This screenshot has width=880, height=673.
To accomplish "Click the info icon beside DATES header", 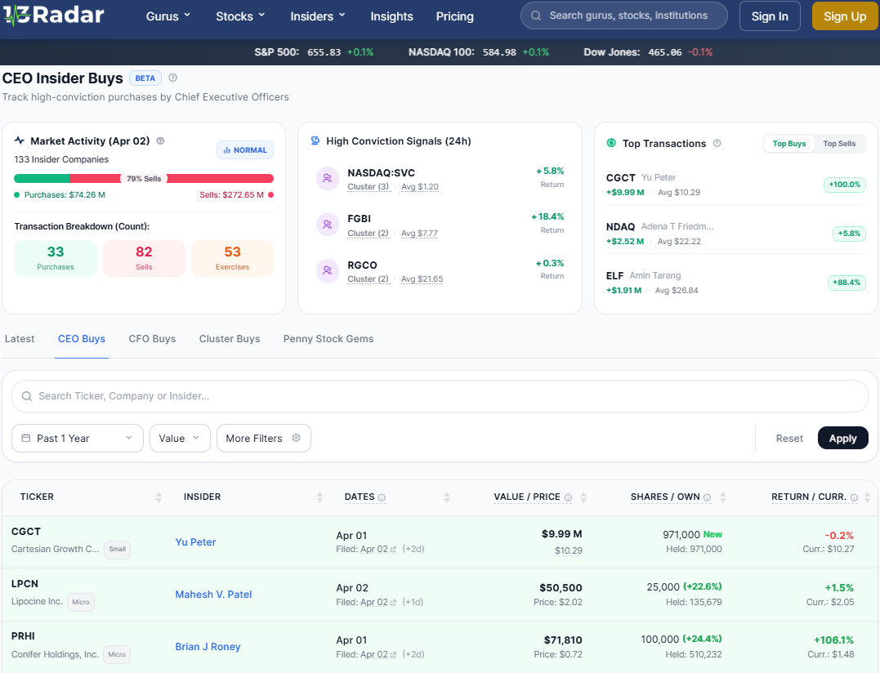I will coord(382,497).
